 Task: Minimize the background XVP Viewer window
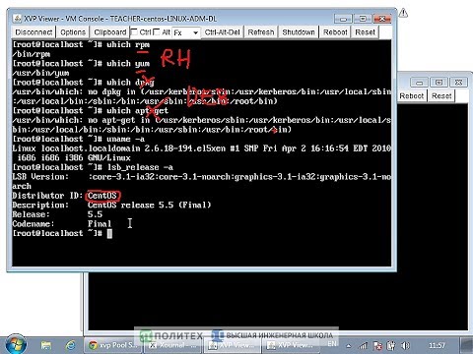(x=419, y=83)
